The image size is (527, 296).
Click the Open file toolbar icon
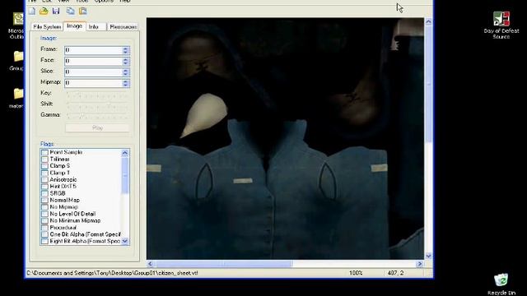[x=44, y=11]
